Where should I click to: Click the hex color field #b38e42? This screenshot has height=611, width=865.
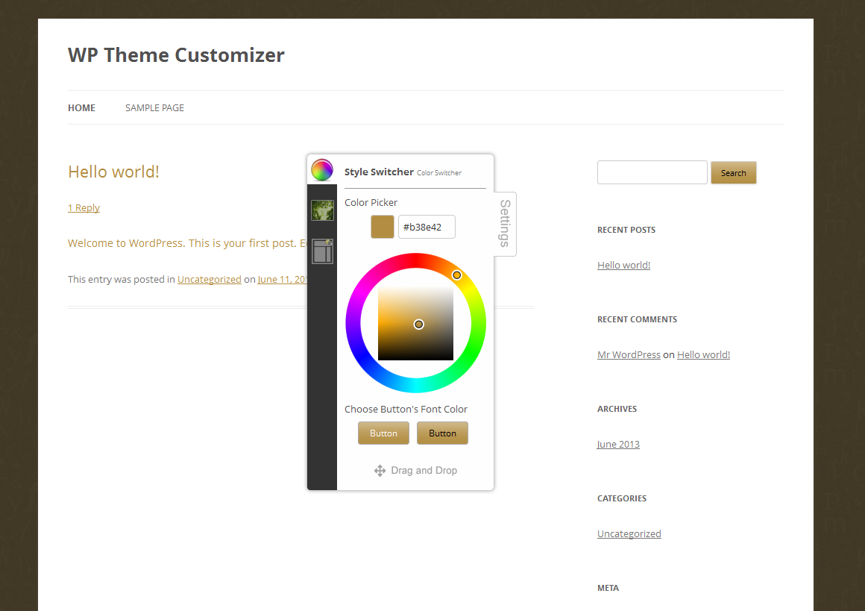427,227
